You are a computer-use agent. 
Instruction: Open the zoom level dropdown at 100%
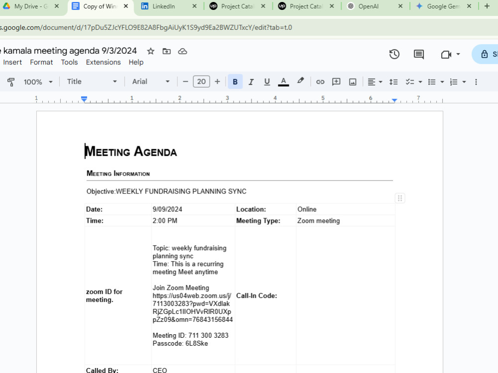pyautogui.click(x=38, y=82)
